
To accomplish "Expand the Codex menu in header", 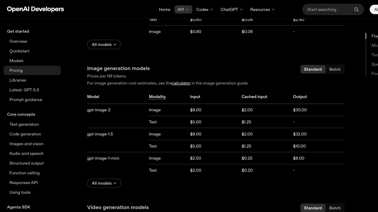I will pyautogui.click(x=204, y=9).
